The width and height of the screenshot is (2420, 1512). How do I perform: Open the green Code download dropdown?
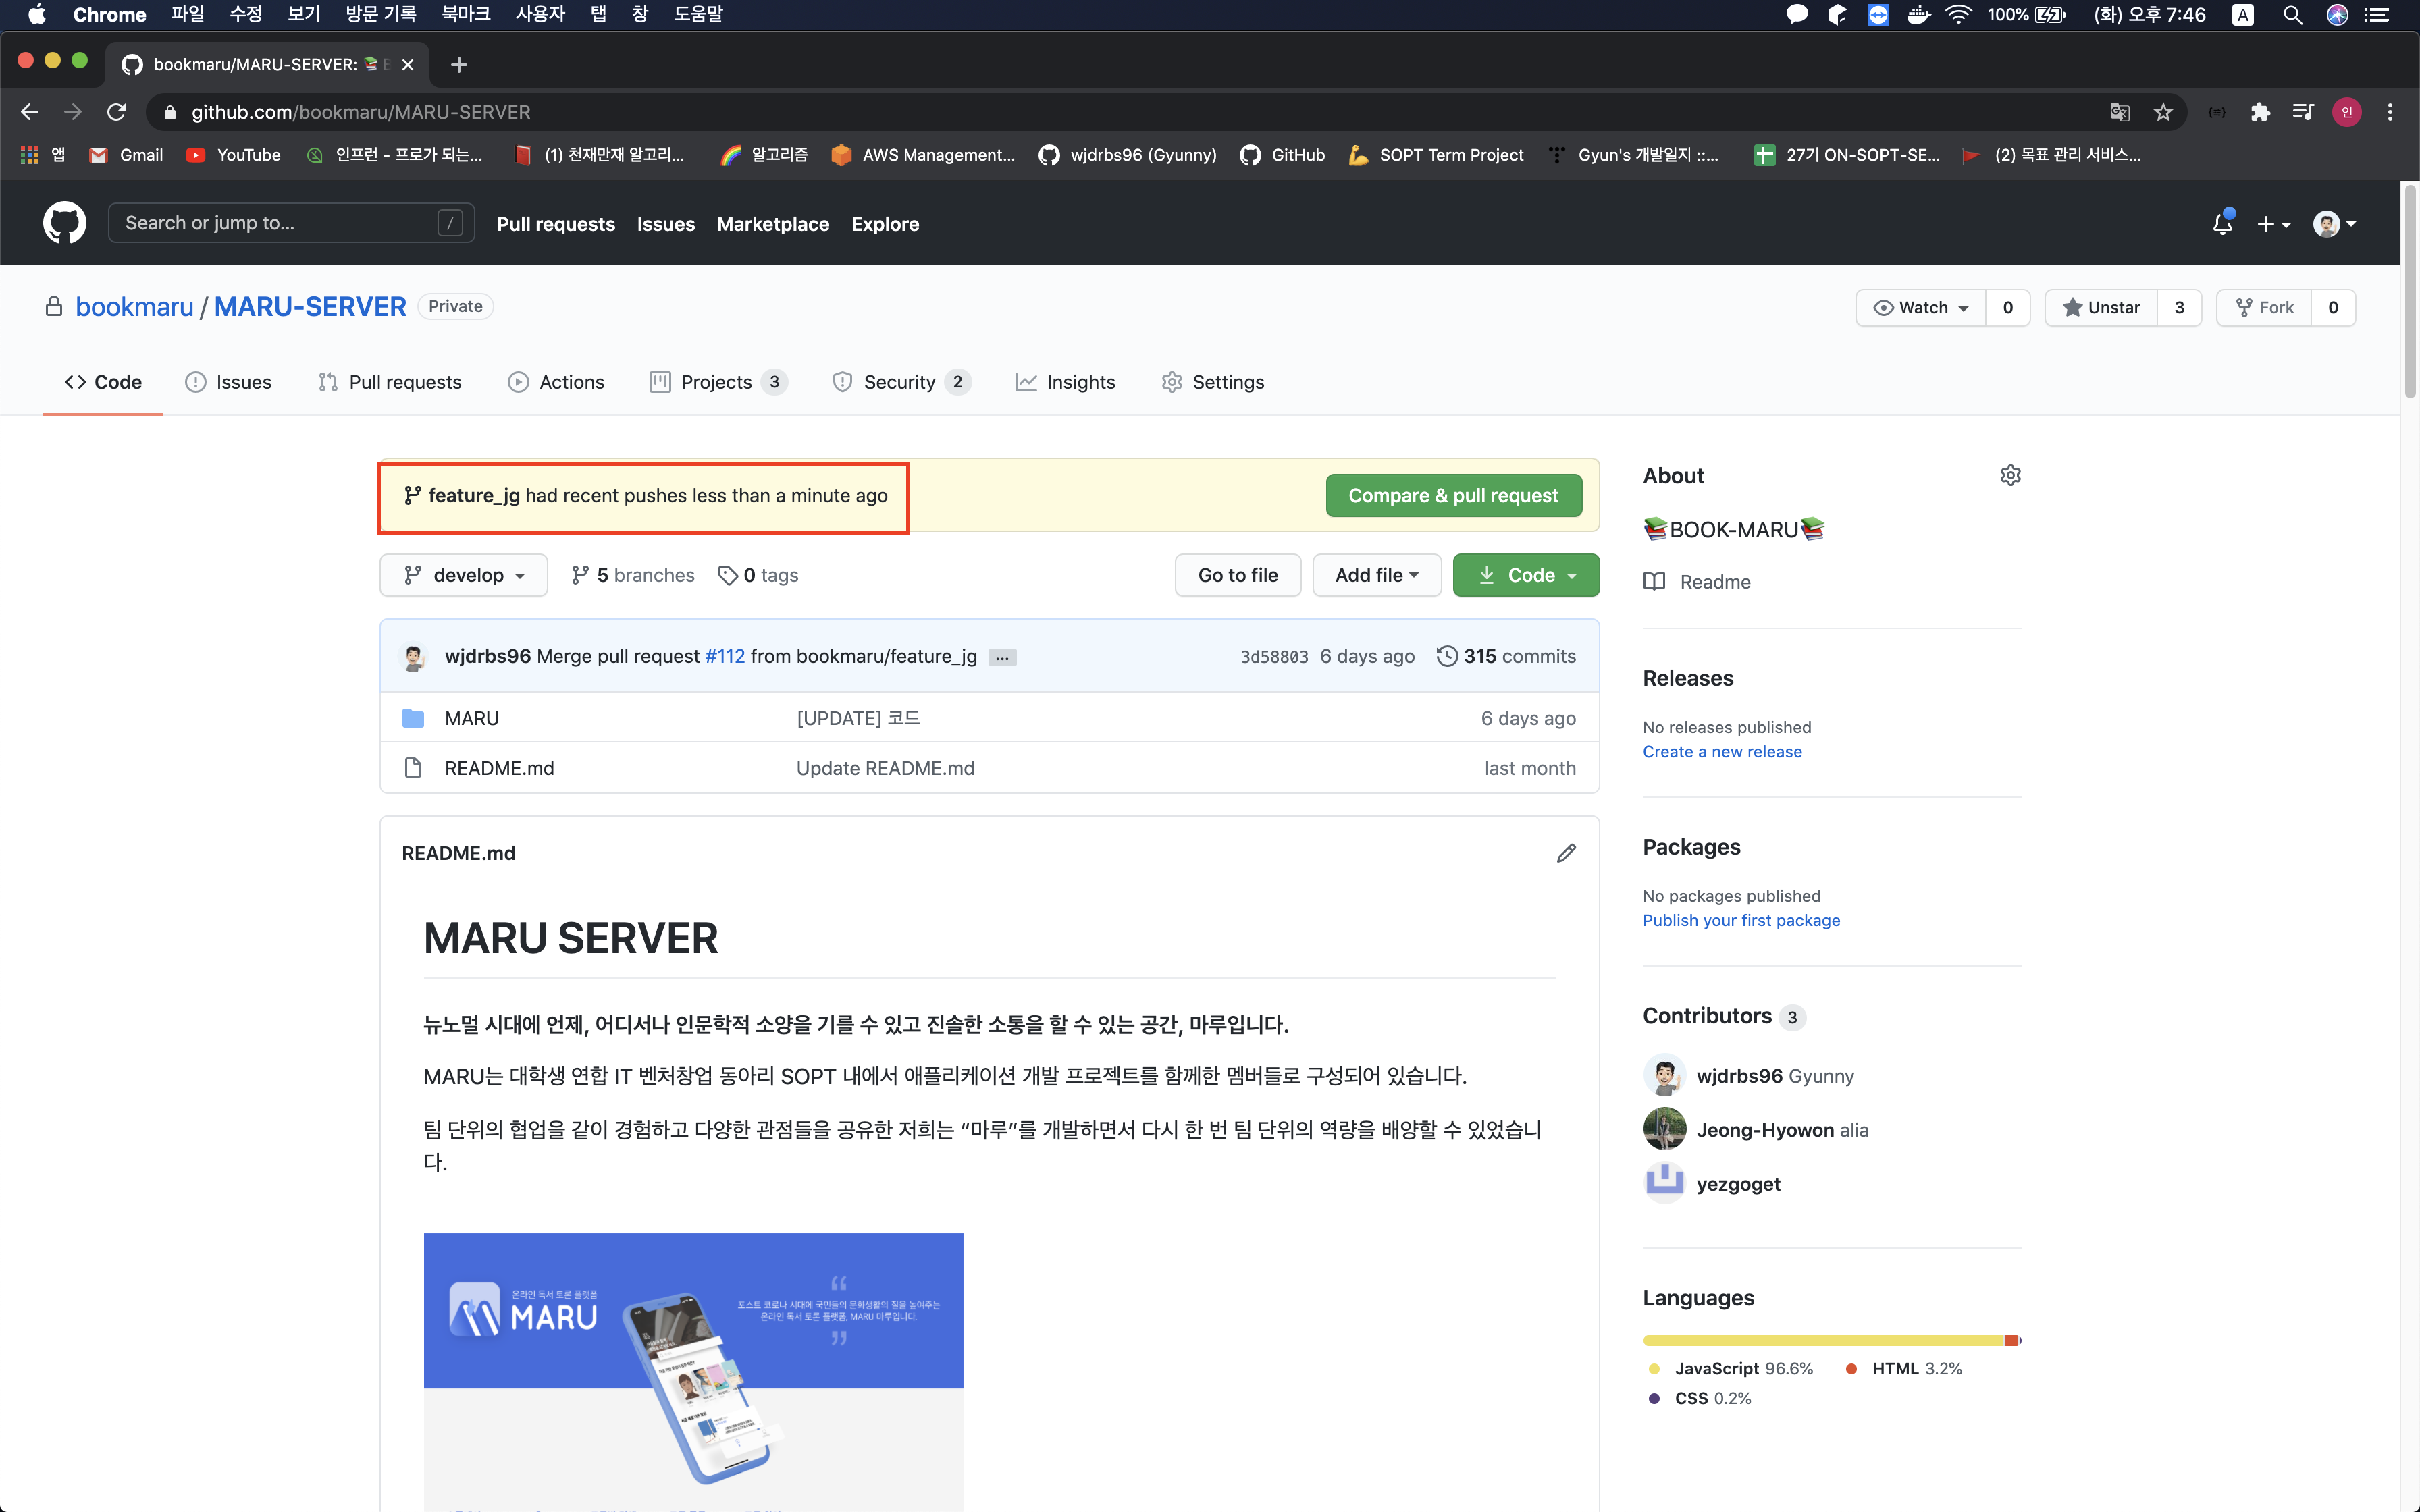click(1526, 575)
